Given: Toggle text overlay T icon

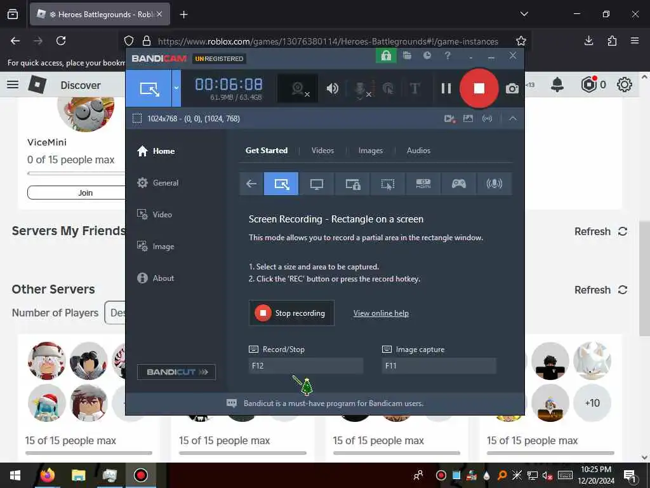Looking at the screenshot, I should (415, 88).
